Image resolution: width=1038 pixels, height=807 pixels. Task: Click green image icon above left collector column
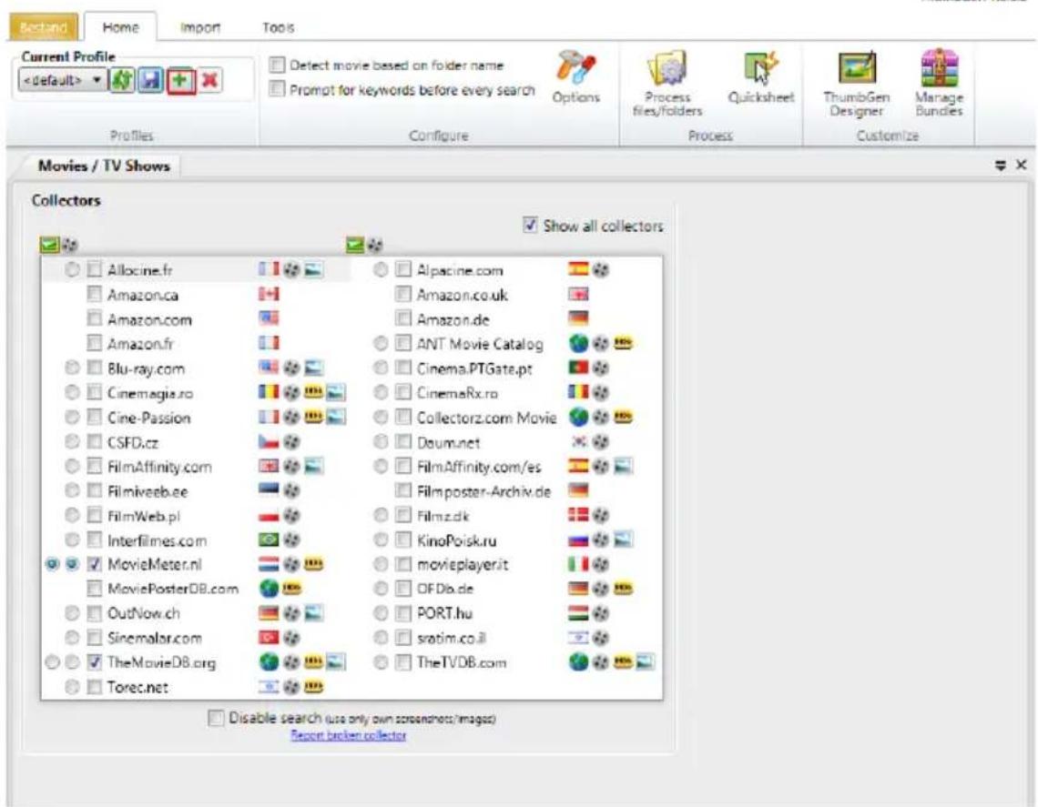tap(49, 246)
